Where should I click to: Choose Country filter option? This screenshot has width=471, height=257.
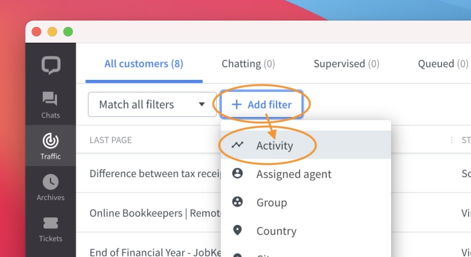pos(306,231)
